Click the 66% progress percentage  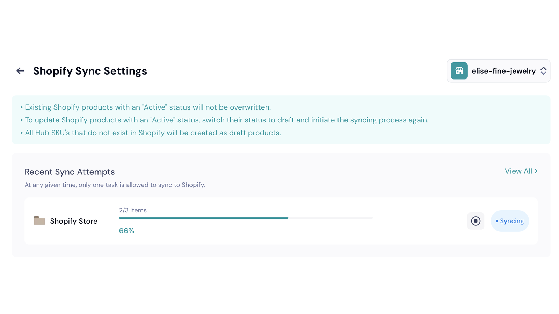(126, 231)
